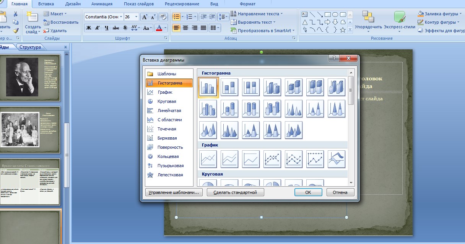Click the OK button in dialog
The image size is (465, 244).
308,192
